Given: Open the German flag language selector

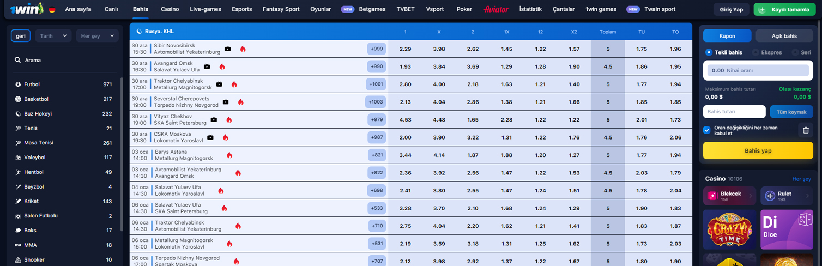Looking at the screenshot, I should coord(52,10).
